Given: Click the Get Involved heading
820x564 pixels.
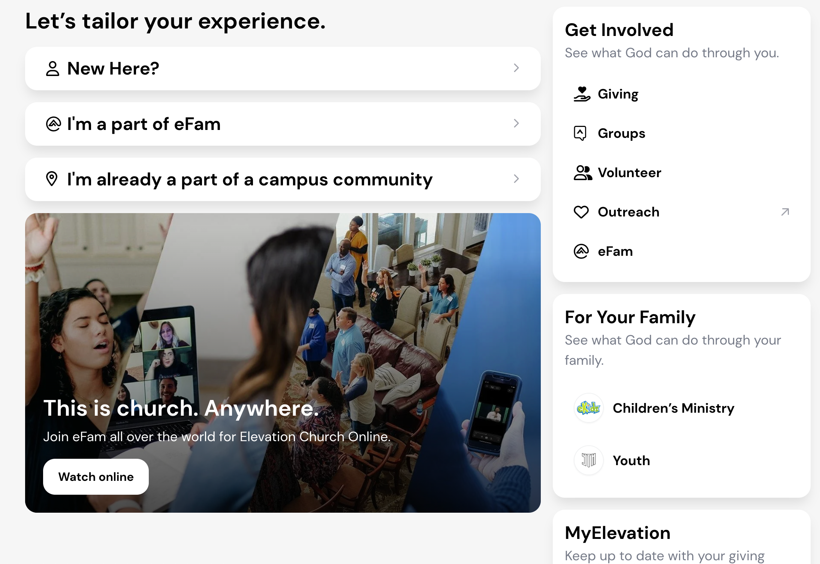Looking at the screenshot, I should [619, 30].
